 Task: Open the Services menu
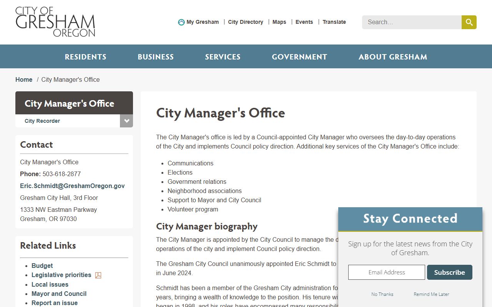pos(223,57)
